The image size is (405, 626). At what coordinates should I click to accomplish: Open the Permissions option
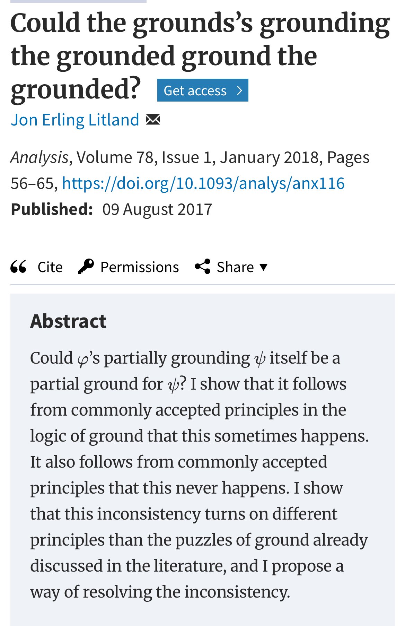139,267
